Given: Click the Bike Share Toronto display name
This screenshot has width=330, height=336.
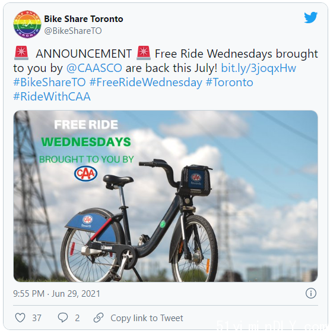Looking at the screenshot, I should click(x=84, y=19).
